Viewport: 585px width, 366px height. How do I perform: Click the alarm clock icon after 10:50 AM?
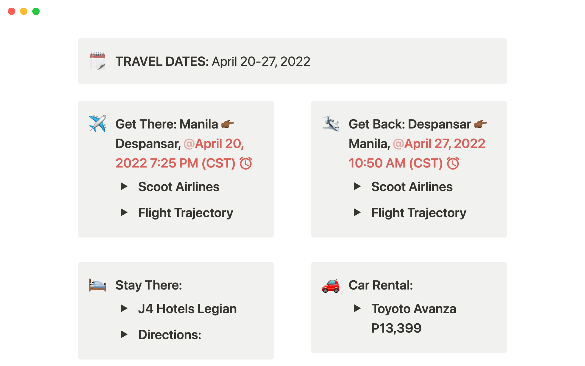453,163
